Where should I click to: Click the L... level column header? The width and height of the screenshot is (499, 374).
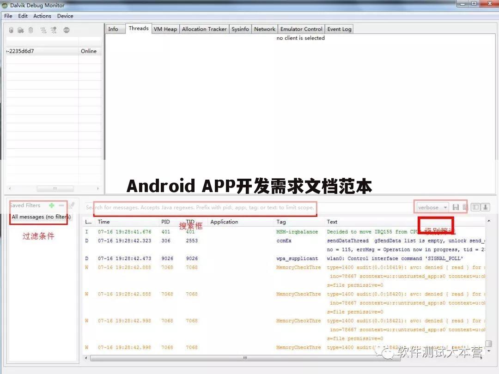88,222
